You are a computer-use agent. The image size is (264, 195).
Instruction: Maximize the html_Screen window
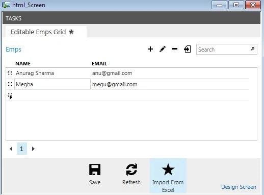coord(236,5)
